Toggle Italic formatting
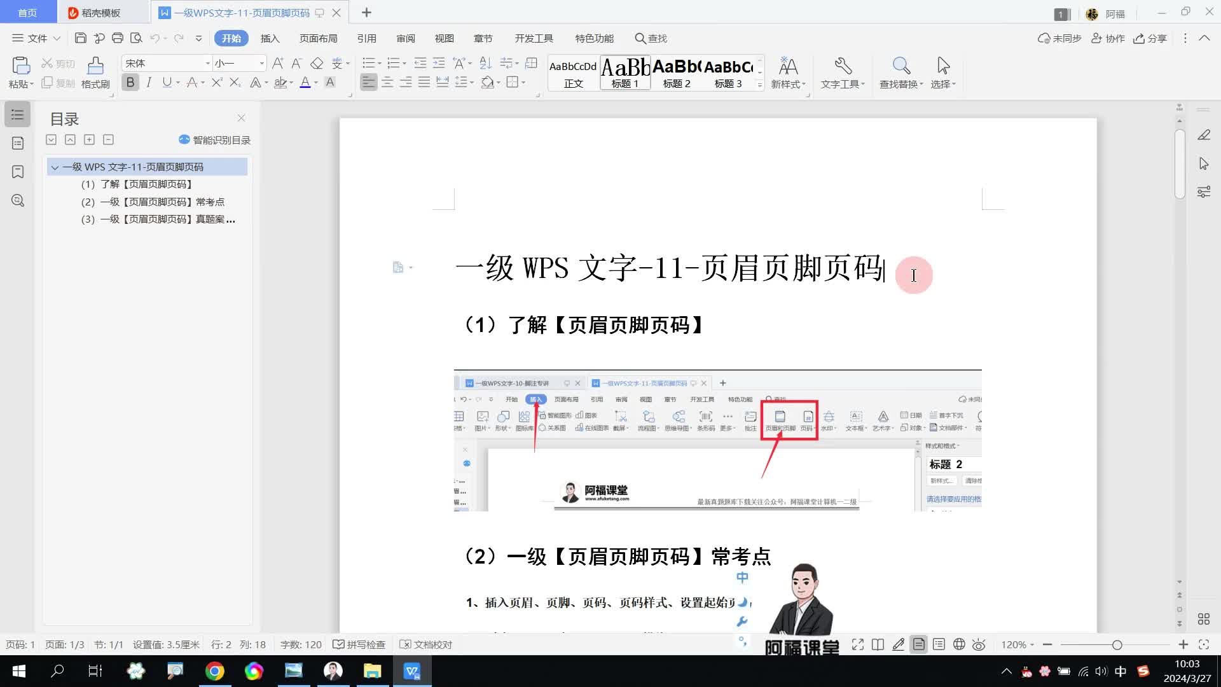This screenshot has height=687, width=1221. pos(149,82)
